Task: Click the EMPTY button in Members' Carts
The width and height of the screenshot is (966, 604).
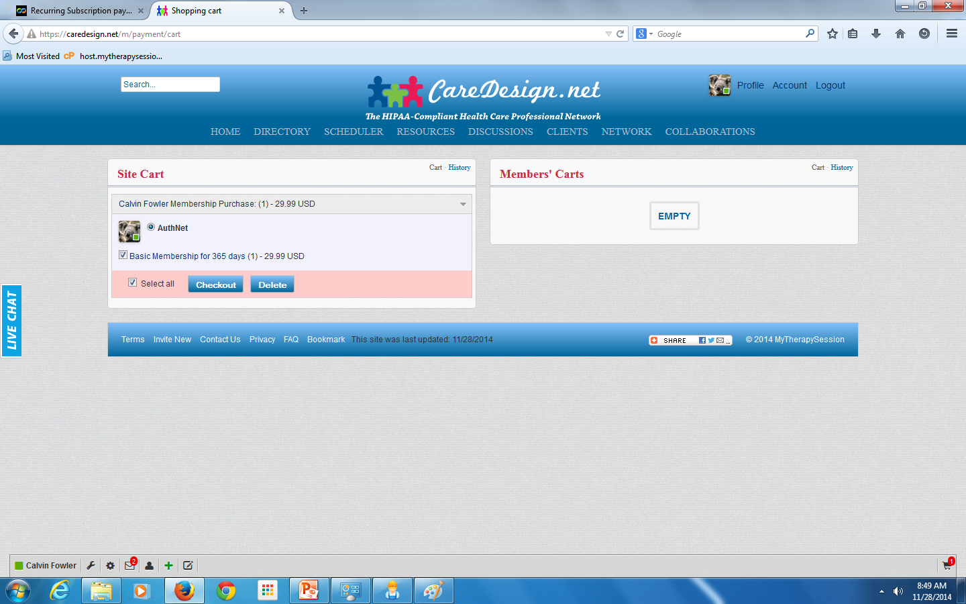Action: 674,216
